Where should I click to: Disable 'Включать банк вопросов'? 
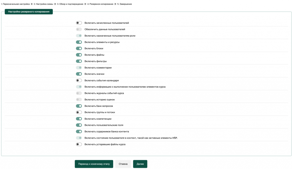[x=79, y=106]
